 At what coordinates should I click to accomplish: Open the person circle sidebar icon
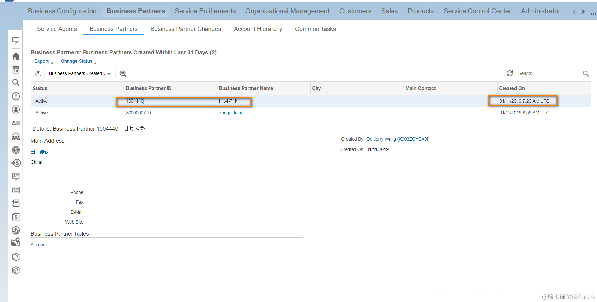pos(16,109)
